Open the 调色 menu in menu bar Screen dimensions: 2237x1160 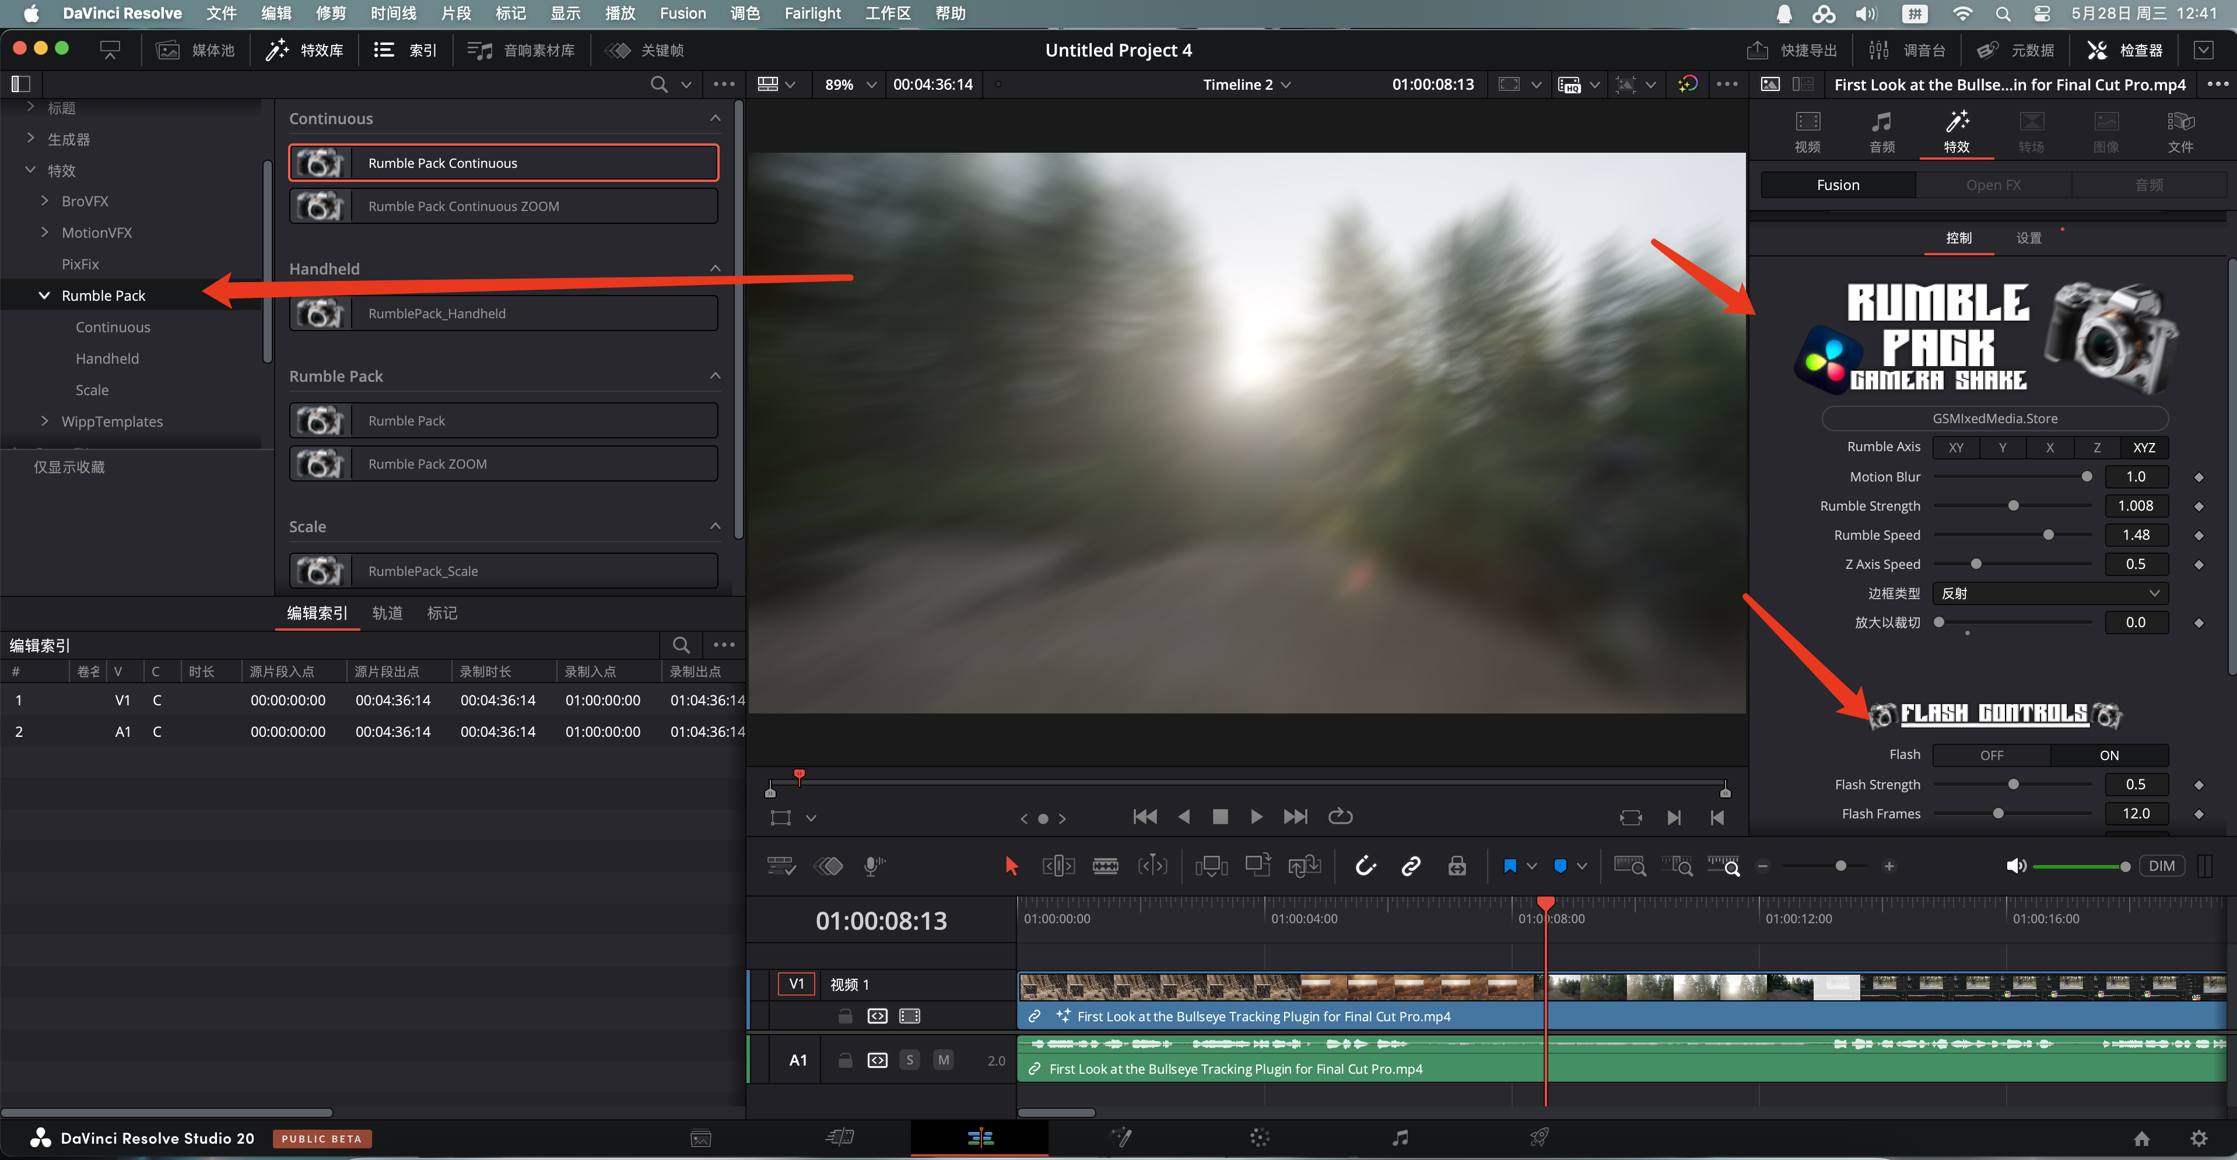click(745, 13)
